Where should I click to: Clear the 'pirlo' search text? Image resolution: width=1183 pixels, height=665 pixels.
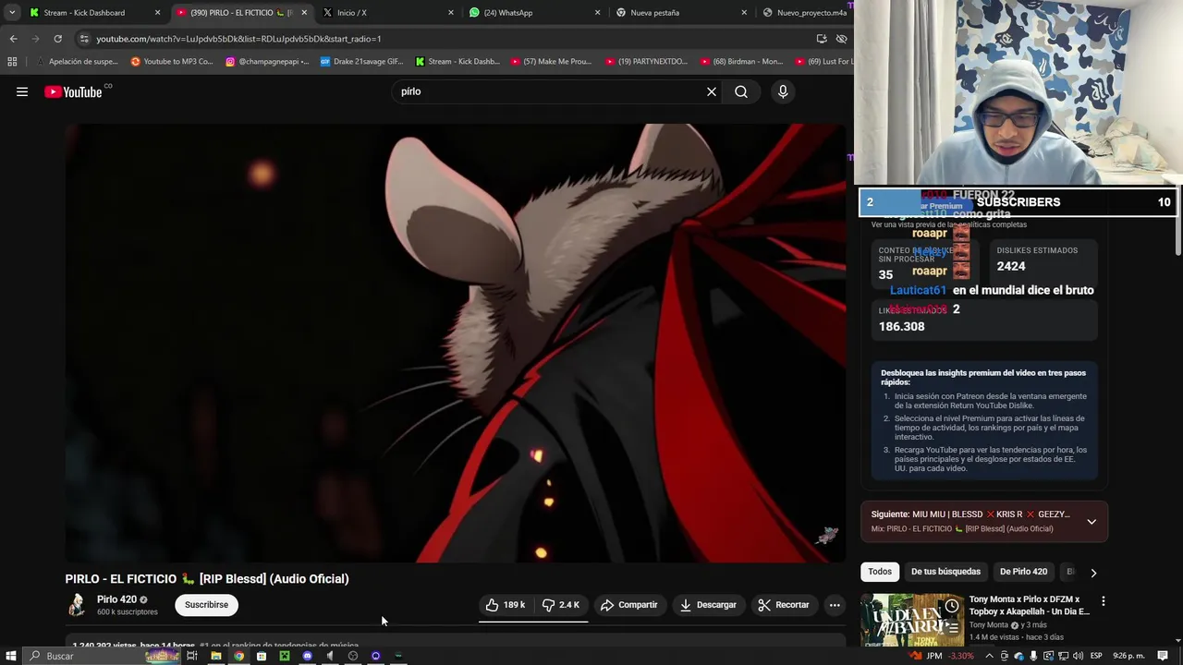tap(712, 91)
